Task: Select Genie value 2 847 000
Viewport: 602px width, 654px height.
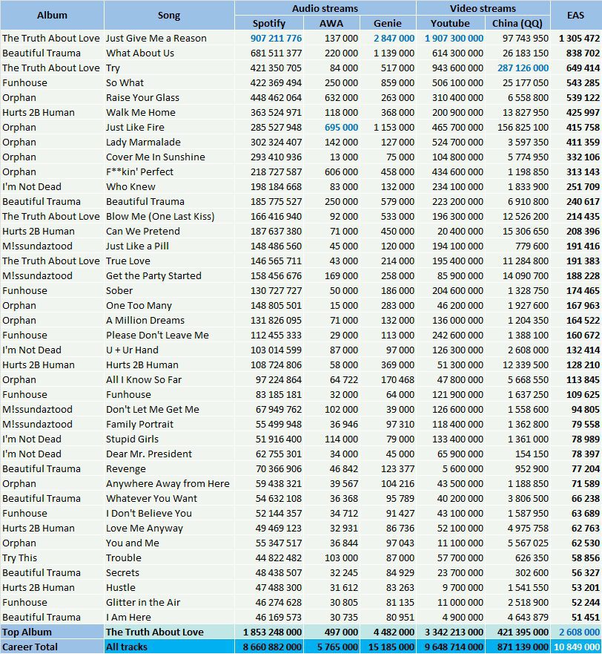Action: click(x=394, y=39)
